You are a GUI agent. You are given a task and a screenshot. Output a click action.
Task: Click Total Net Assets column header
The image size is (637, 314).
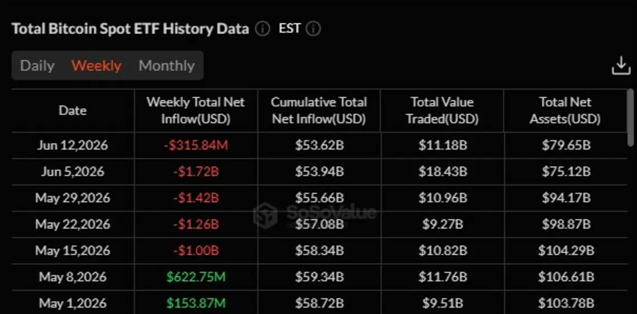(565, 110)
